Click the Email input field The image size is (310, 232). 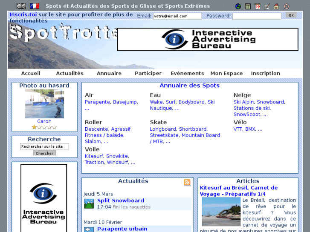point(177,16)
